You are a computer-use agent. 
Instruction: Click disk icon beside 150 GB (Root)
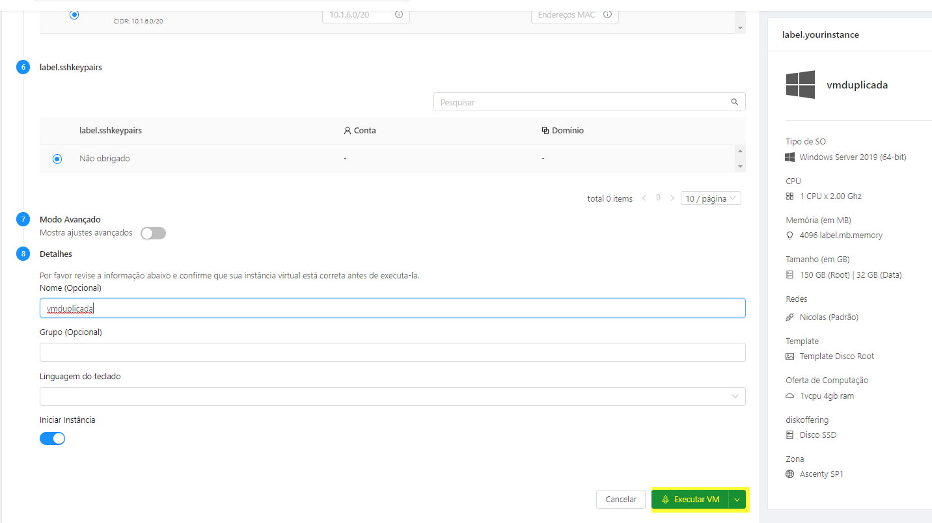click(x=790, y=275)
